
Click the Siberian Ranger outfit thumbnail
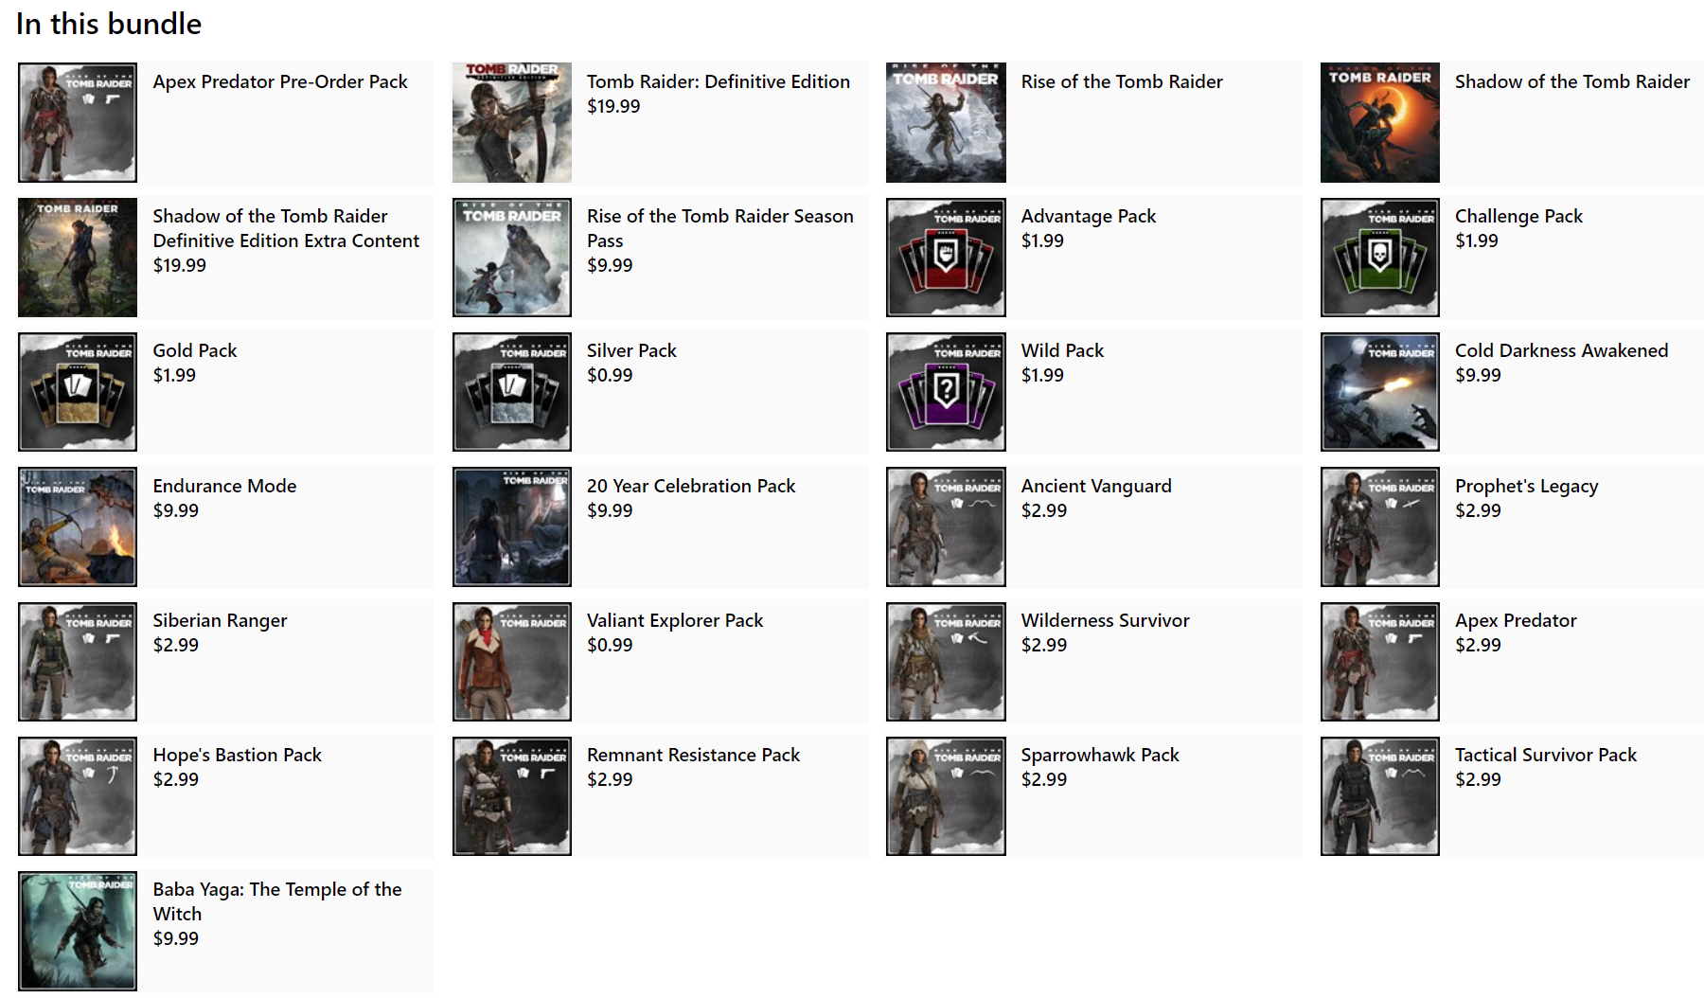click(x=78, y=662)
